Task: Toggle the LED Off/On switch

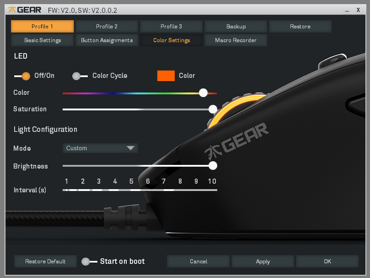Action: coord(22,76)
